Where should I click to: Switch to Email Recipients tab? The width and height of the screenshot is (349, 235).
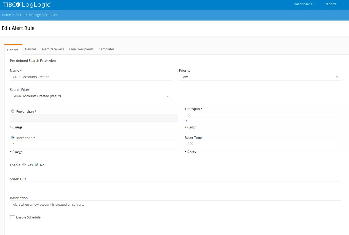click(81, 49)
